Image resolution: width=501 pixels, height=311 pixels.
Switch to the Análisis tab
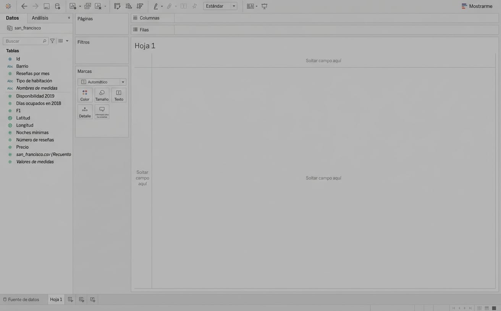[39, 18]
